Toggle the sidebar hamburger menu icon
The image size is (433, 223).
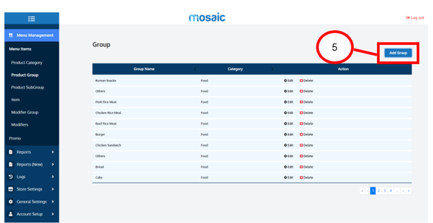(x=31, y=19)
